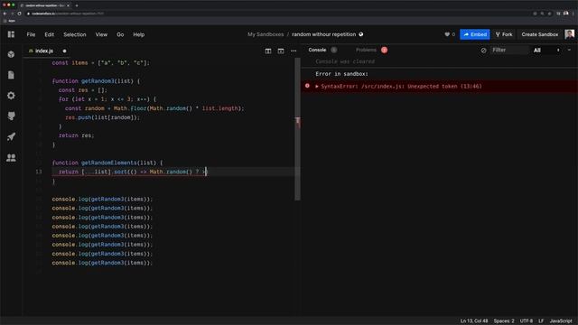Open the Go menu

(120, 34)
